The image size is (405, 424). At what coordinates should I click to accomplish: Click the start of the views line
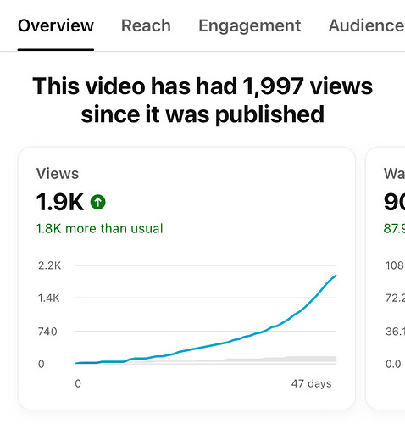click(75, 363)
